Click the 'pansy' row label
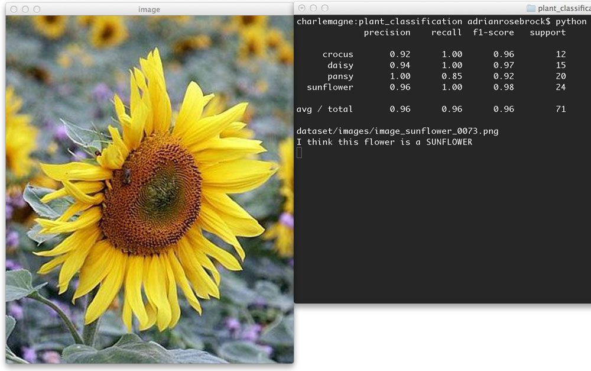 coord(340,76)
